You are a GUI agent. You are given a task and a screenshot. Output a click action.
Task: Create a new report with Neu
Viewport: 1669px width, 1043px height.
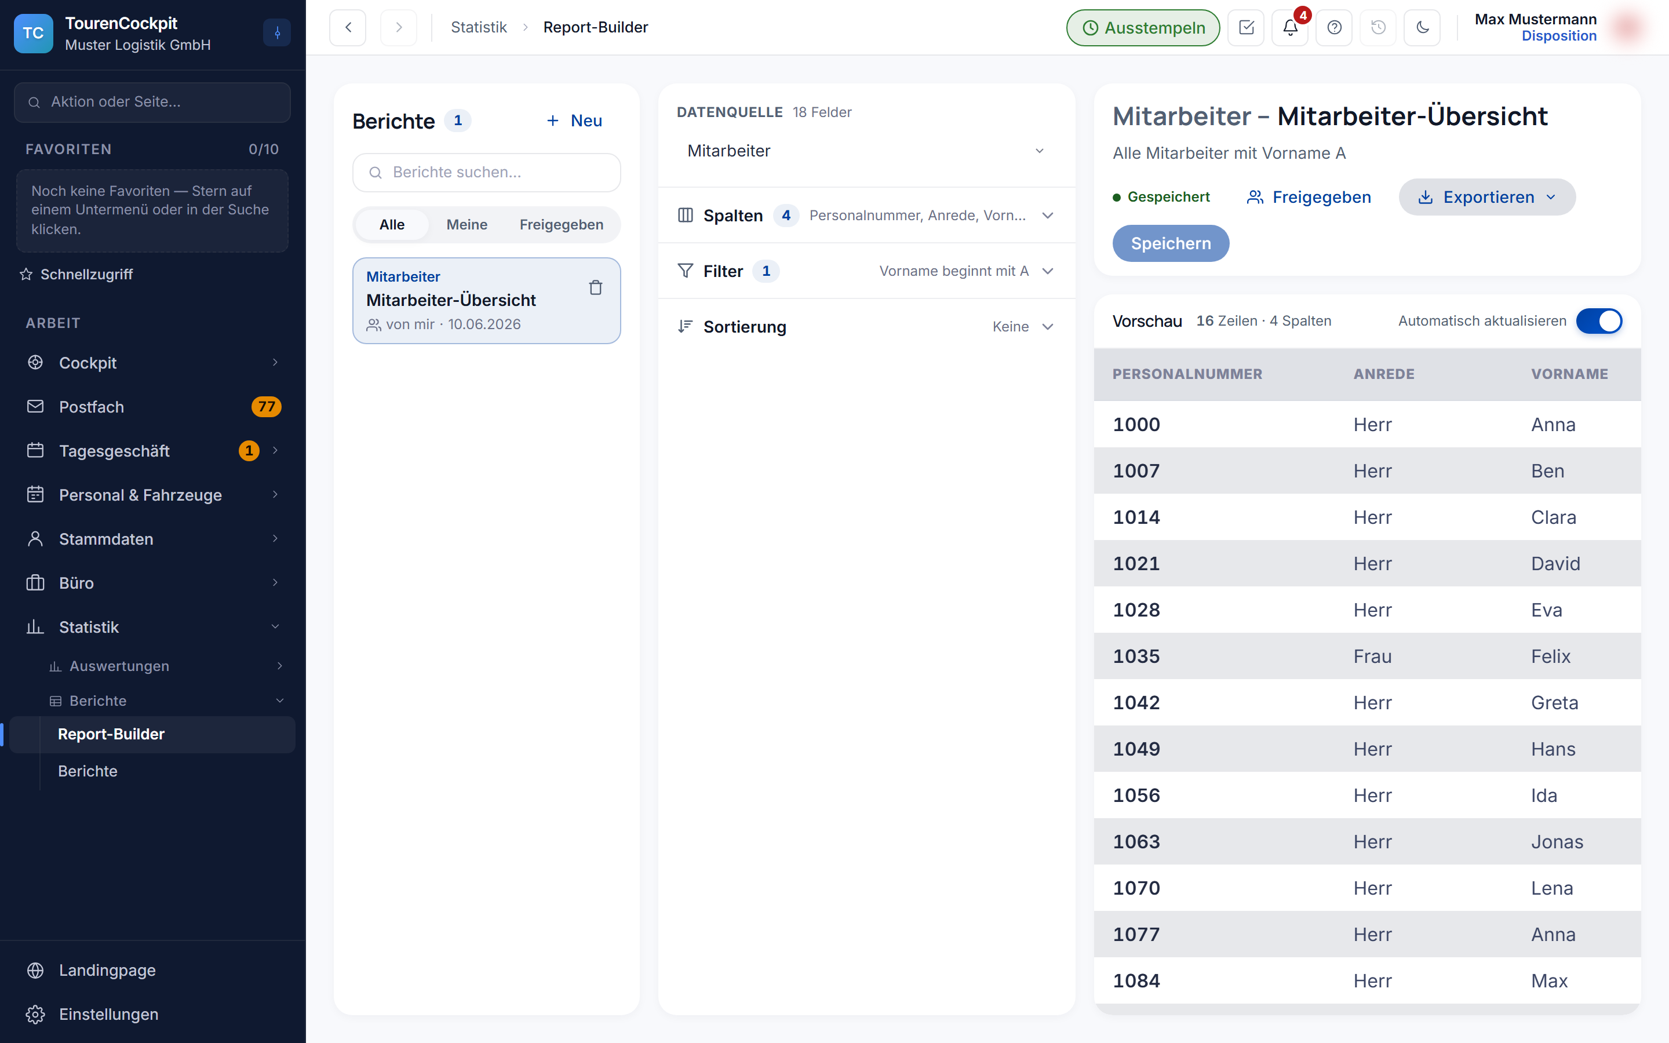574,121
